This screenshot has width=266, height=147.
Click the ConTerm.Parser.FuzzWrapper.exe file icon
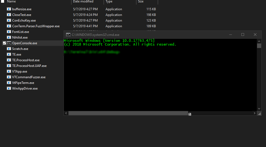point(9,26)
